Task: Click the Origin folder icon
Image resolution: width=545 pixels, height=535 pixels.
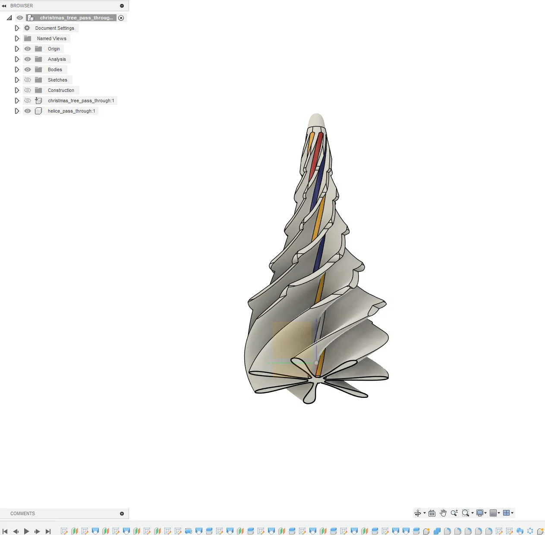Action: 38,49
